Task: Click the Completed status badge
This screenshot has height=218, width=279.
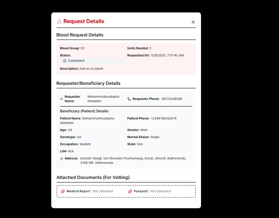Action: click(76, 61)
